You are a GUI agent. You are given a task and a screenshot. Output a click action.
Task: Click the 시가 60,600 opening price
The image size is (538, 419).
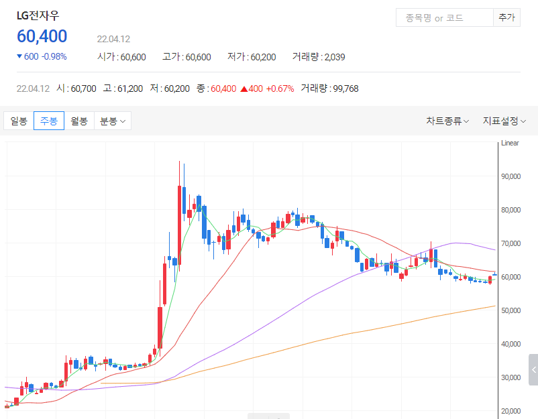[121, 57]
